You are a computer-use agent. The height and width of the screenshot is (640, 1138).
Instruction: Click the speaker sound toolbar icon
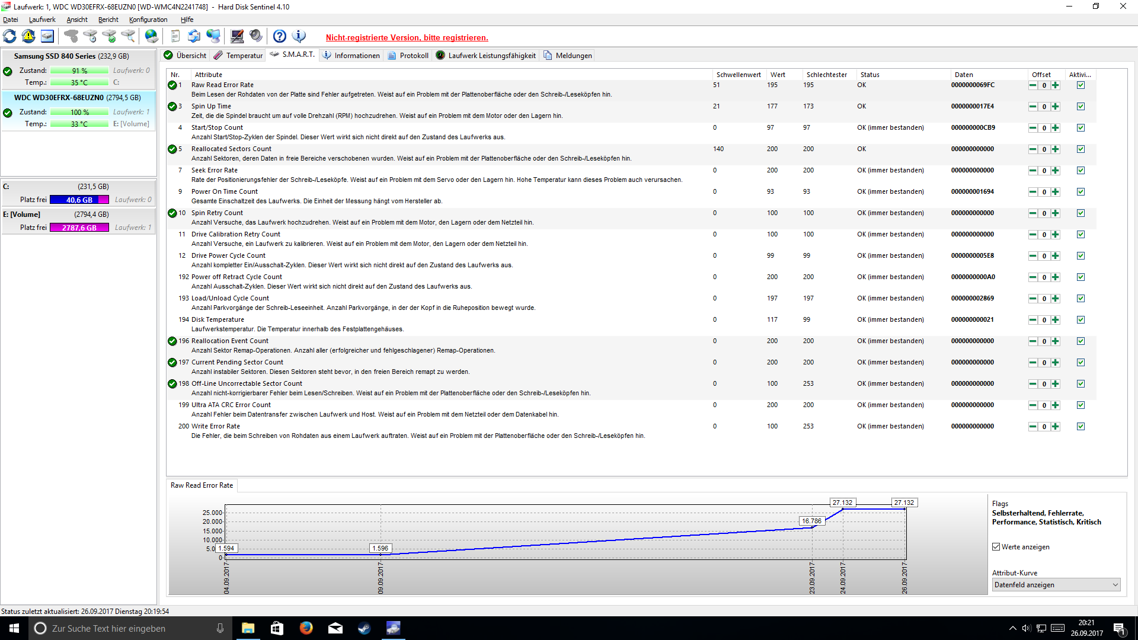[256, 36]
